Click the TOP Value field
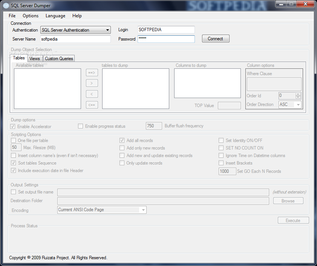The height and width of the screenshot is (266, 317). point(229,106)
